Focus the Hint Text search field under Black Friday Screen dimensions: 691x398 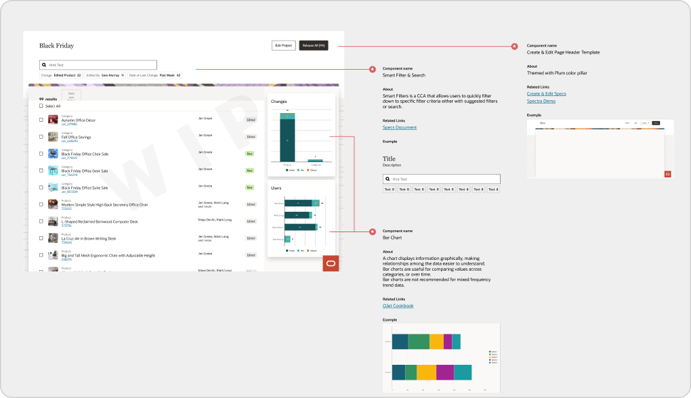pyautogui.click(x=98, y=65)
